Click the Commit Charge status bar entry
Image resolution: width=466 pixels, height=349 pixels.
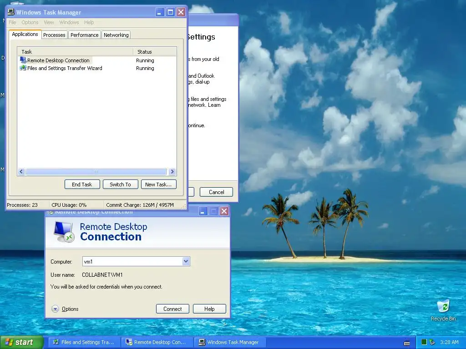(x=140, y=205)
